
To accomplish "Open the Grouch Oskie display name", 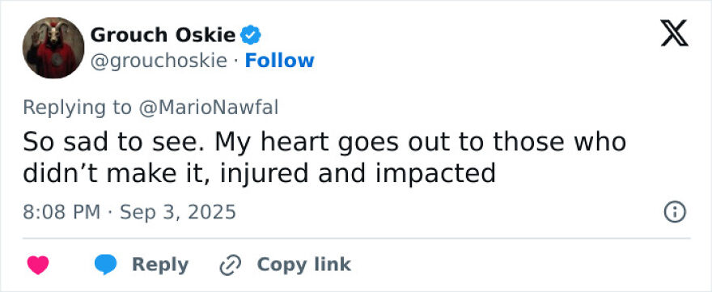I will (163, 35).
